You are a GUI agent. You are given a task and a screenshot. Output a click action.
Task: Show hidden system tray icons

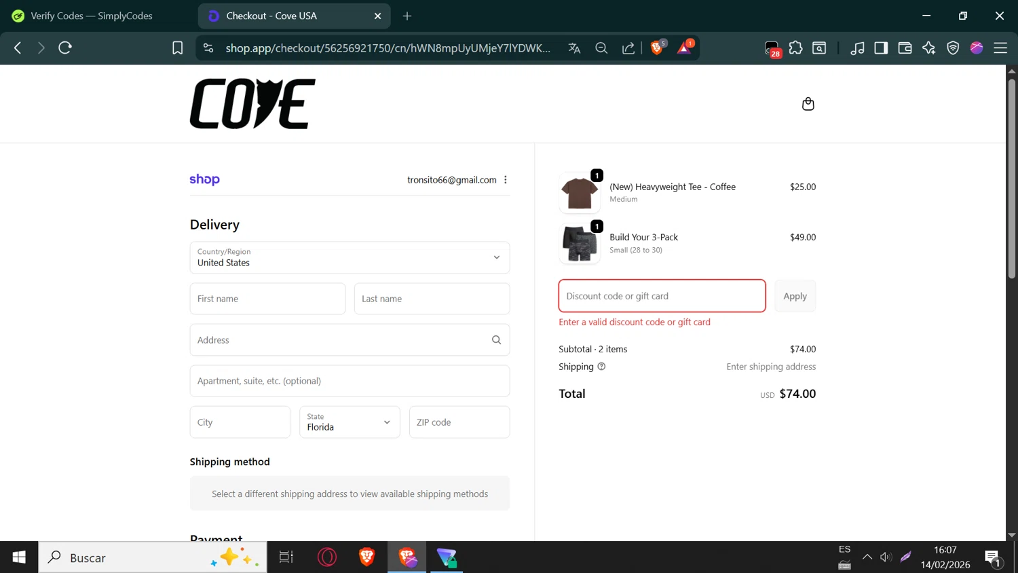(867, 557)
